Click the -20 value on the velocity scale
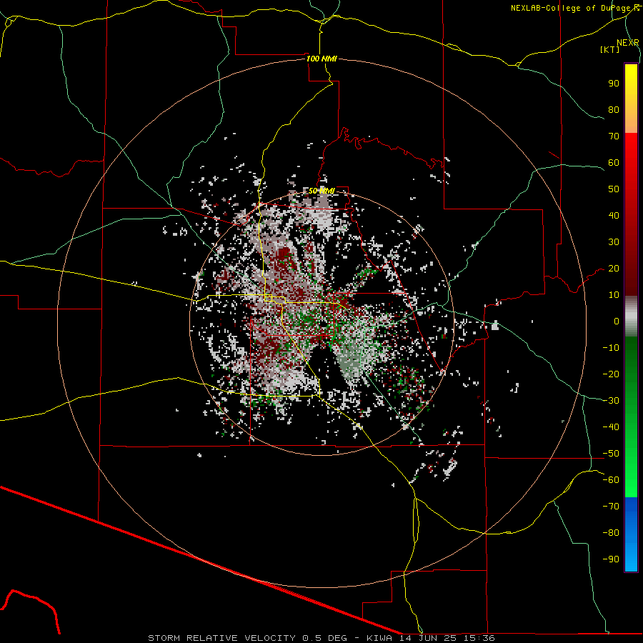 611,374
